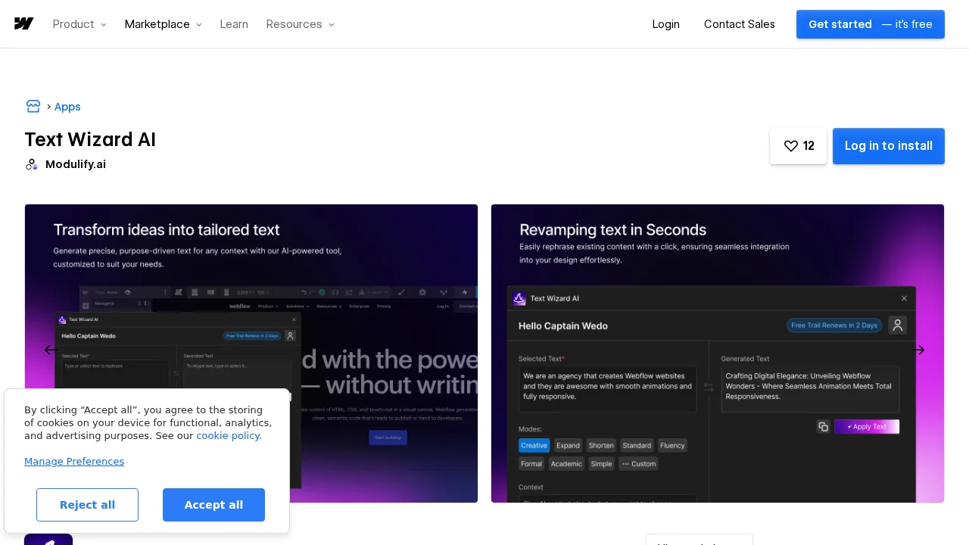Click the copy icon next to Apply Text
This screenshot has width=969, height=545.
click(x=823, y=426)
